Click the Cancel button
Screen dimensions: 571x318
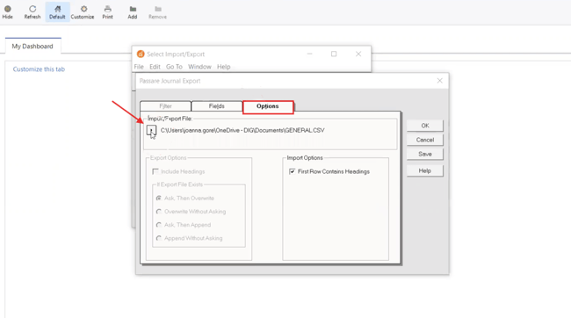[x=425, y=140]
